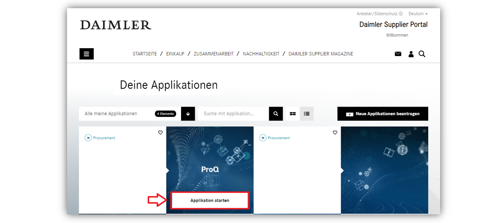Screen dimensions: 483x223
Task: Open the Anbieter/Datenschutz link
Action: [x=377, y=14]
